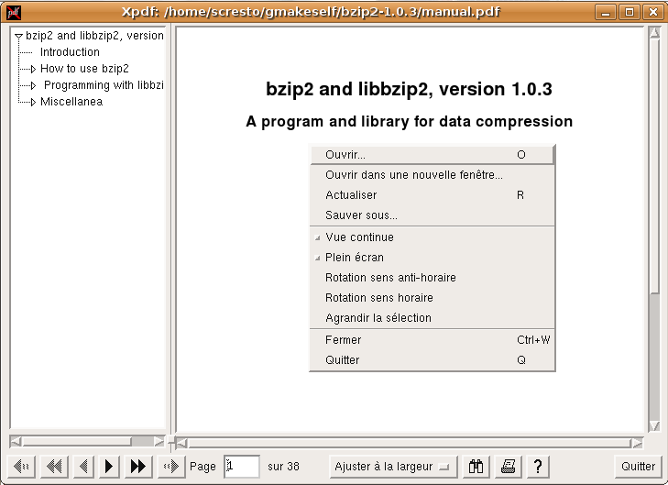Click the page number input field
Screen dimensions: 668x485
242,467
